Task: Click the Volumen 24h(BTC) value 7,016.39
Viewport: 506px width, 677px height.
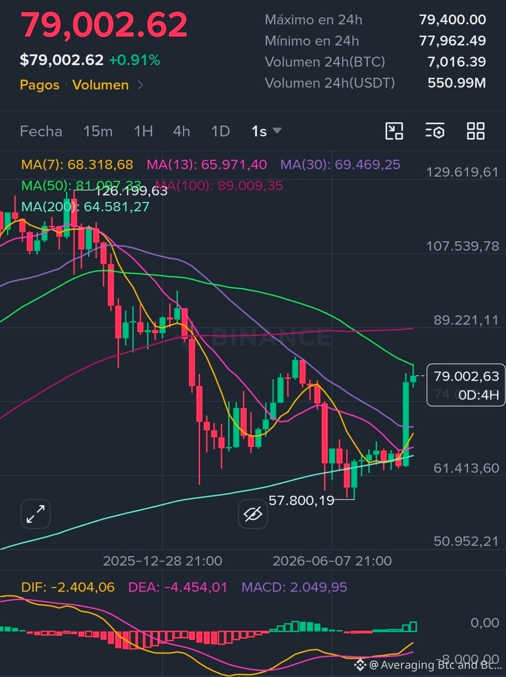Action: pos(457,62)
